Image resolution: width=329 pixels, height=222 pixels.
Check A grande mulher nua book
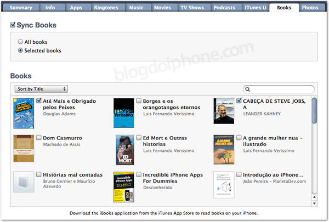coord(239,138)
